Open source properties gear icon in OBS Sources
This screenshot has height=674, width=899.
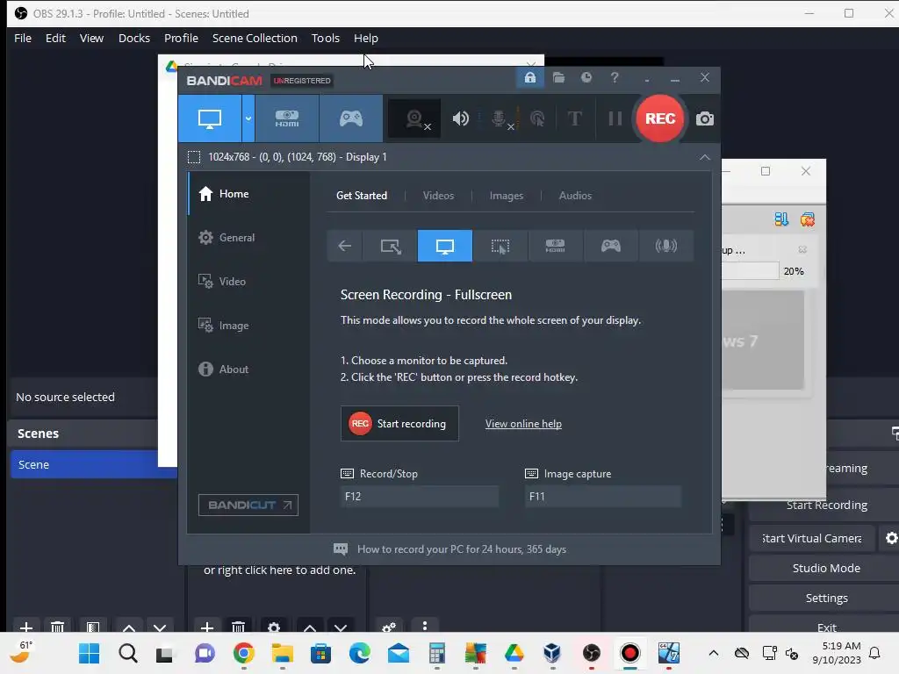(x=274, y=627)
